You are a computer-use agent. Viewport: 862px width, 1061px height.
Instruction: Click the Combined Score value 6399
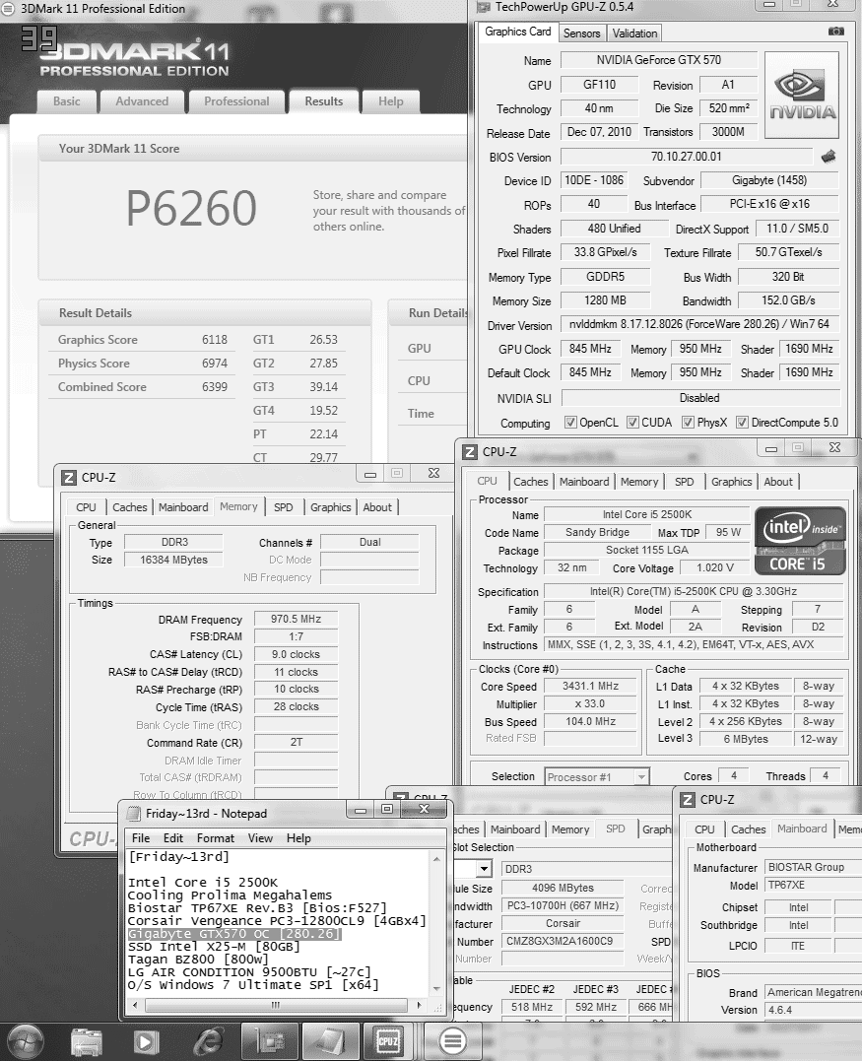215,387
